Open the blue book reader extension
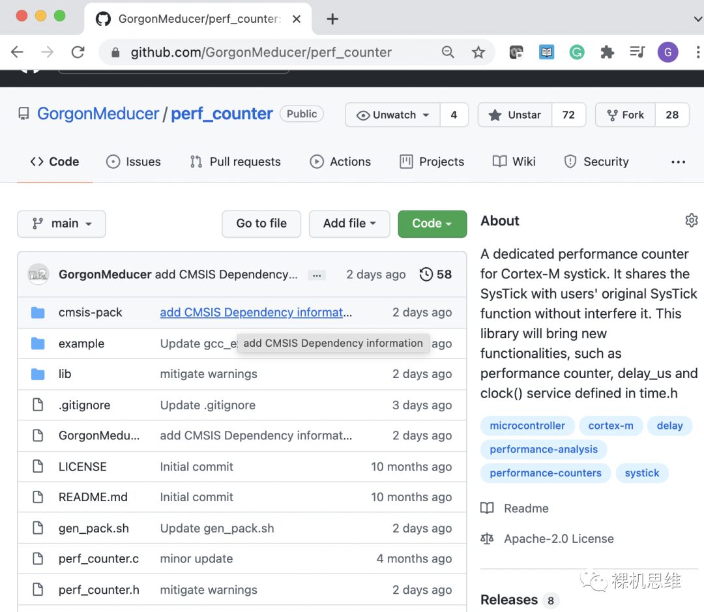This screenshot has height=612, width=704. pos(546,52)
